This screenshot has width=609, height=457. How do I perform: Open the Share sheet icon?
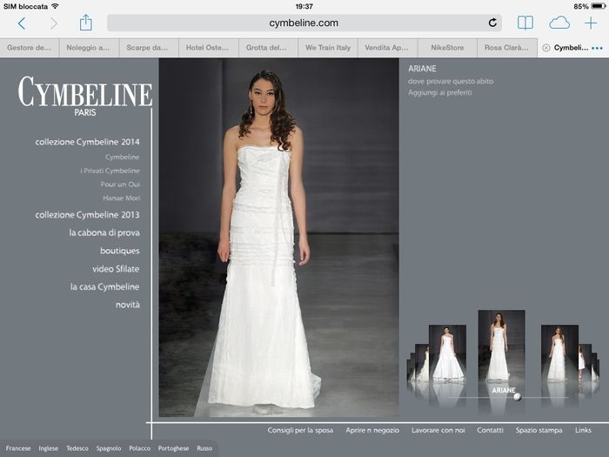point(85,24)
